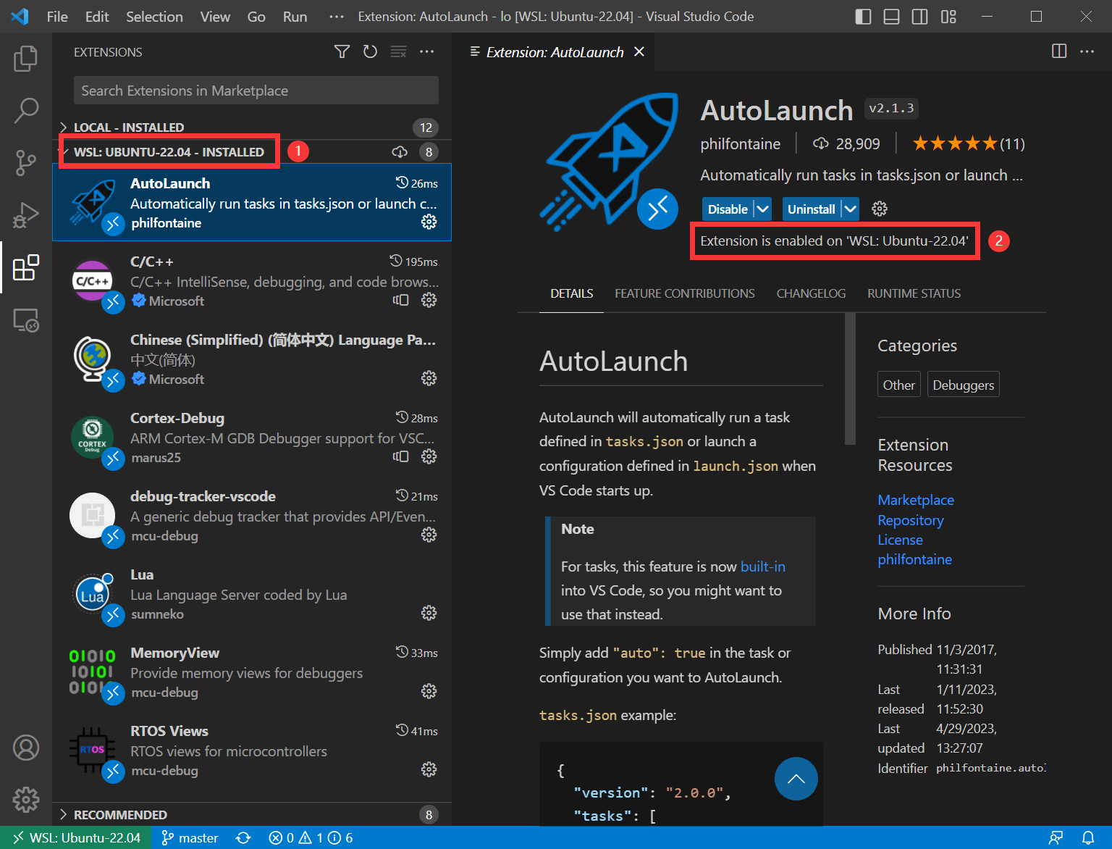Open Remote Explorer view in activity bar
This screenshot has width=1112, height=849.
click(x=26, y=320)
